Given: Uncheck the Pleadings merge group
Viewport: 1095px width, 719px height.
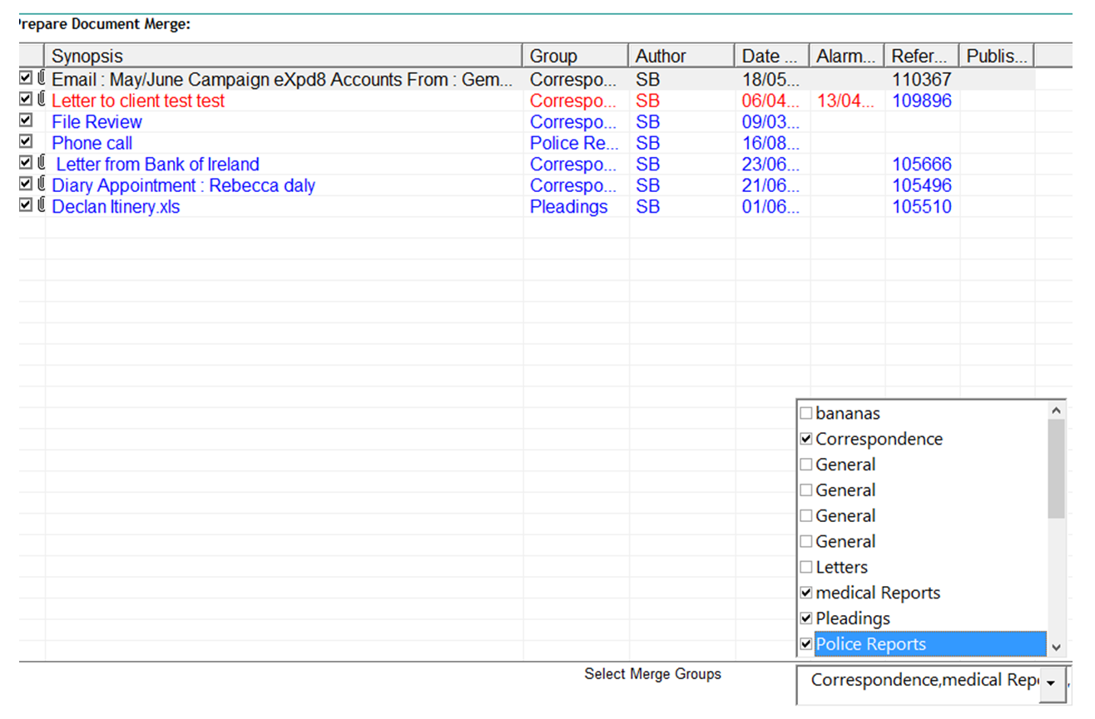Looking at the screenshot, I should (x=805, y=618).
